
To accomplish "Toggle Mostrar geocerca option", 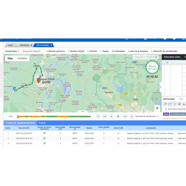I will pos(55,51).
